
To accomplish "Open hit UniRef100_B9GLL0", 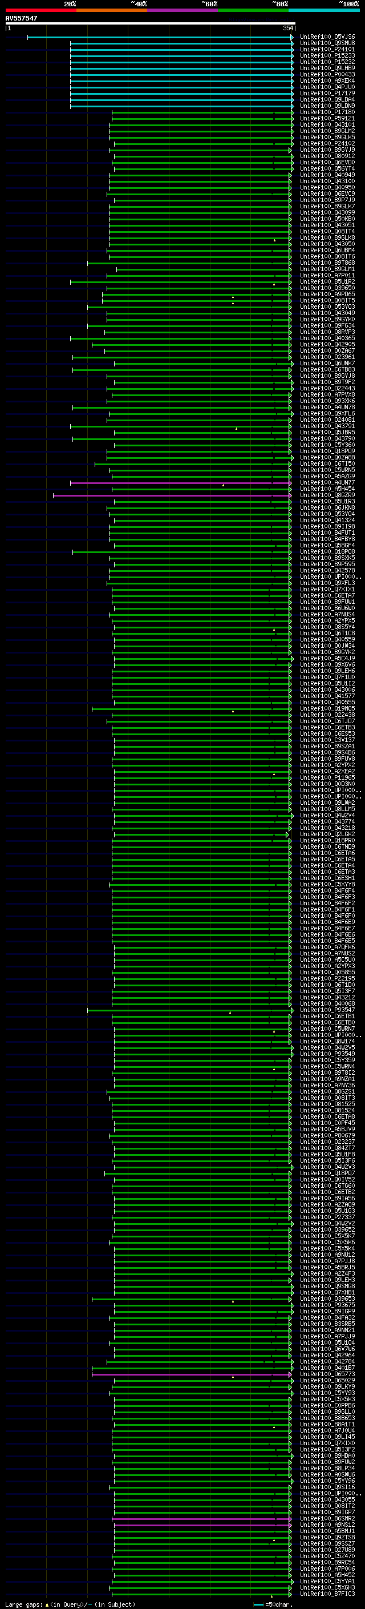I will [x=327, y=1412].
